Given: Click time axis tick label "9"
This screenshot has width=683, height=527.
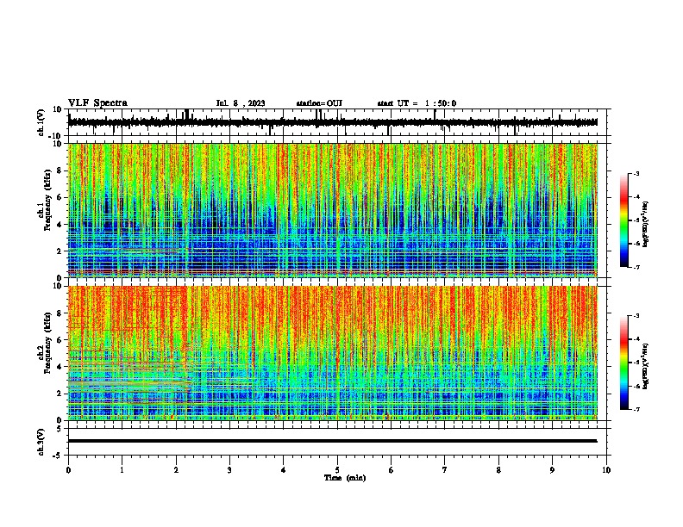Looking at the screenshot, I should (552, 470).
